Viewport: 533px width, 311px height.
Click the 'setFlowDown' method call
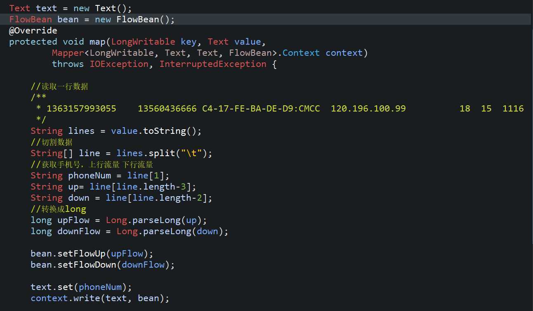click(87, 265)
